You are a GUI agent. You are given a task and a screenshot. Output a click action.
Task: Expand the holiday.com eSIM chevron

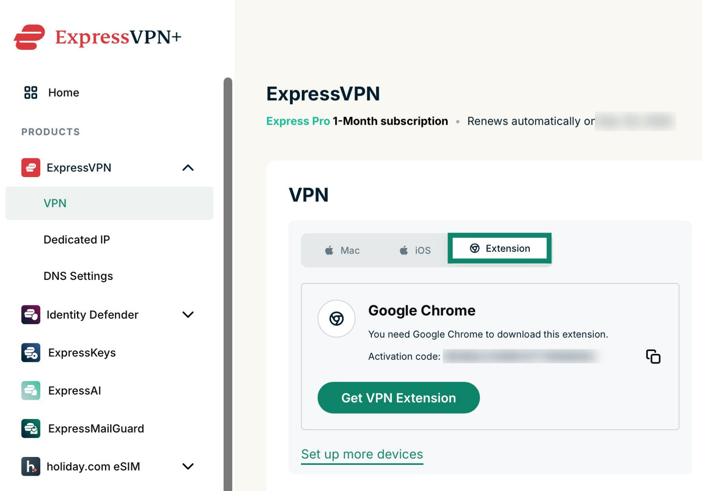(188, 466)
